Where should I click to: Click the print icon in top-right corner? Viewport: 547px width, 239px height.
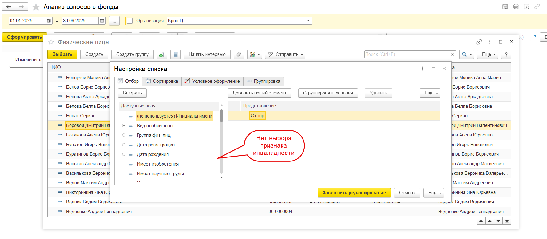tap(516, 6)
